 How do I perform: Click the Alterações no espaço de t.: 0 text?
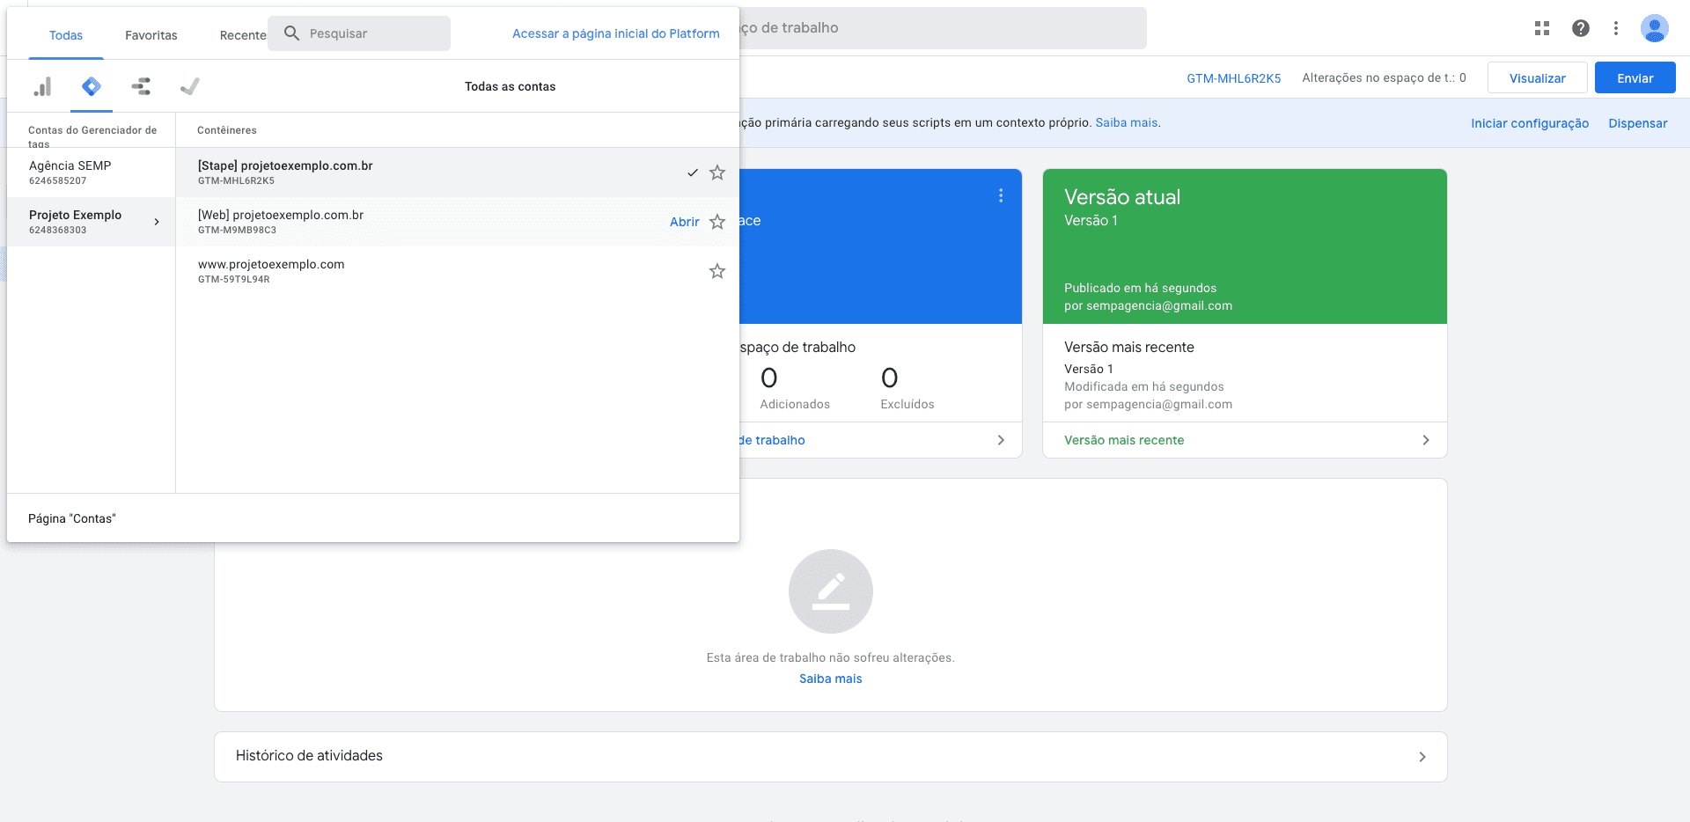[1384, 78]
